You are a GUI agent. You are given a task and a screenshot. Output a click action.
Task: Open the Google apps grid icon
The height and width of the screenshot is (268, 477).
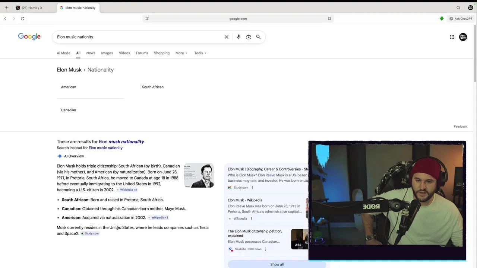pyautogui.click(x=452, y=37)
